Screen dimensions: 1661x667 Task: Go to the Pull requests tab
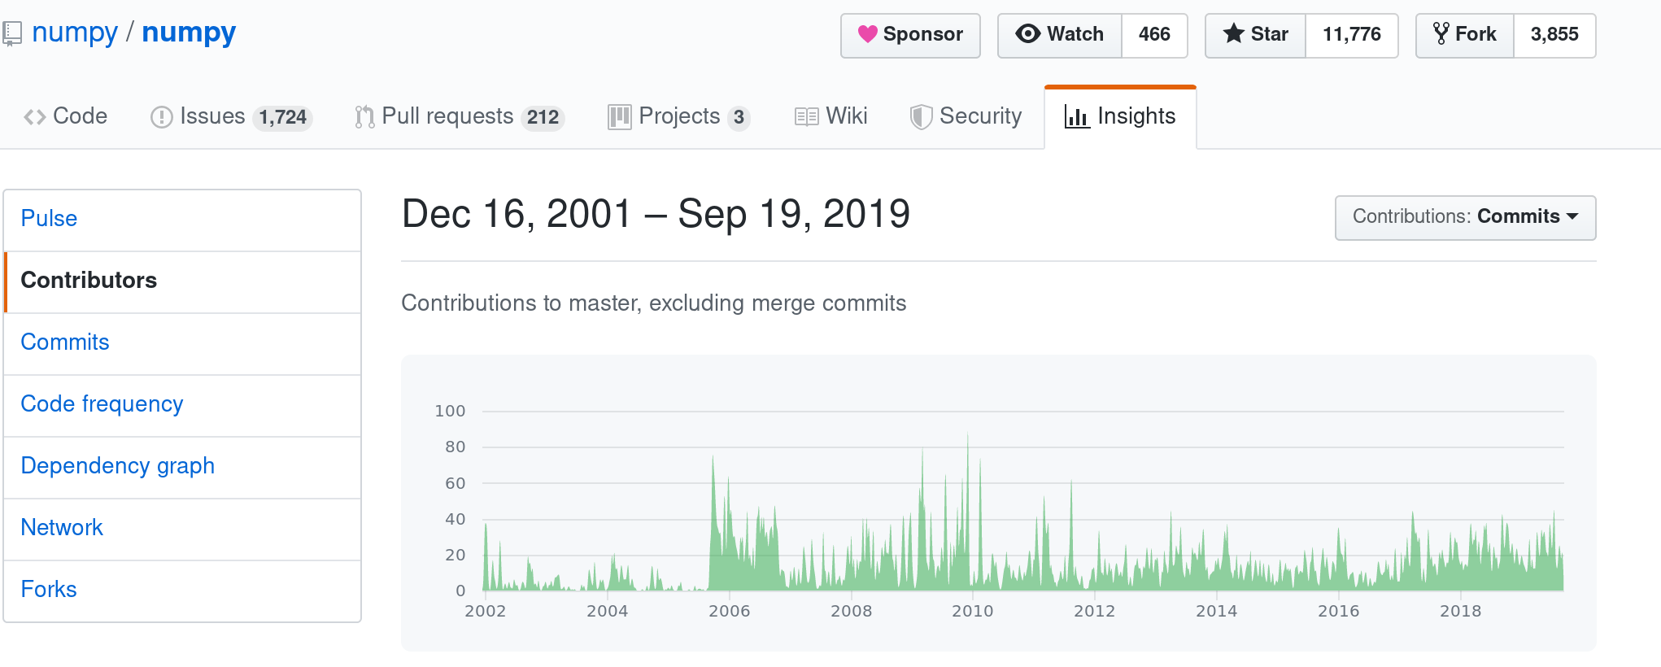460,116
